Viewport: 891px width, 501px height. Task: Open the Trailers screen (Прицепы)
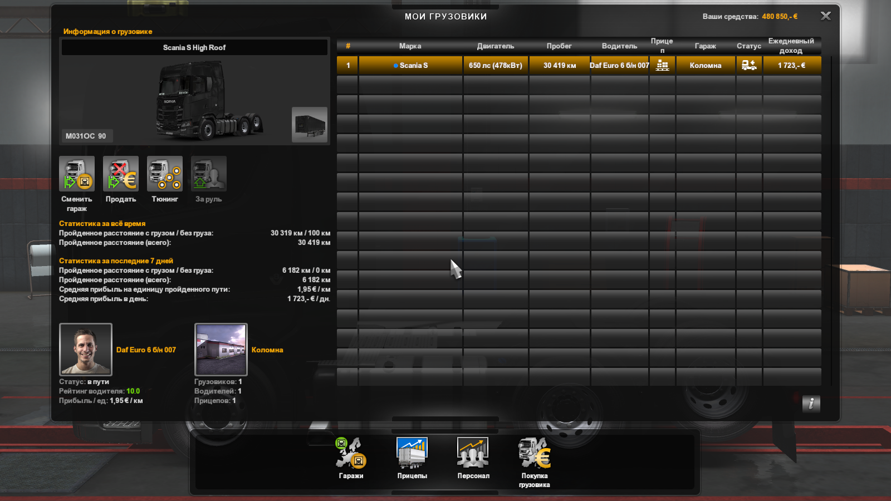pos(412,453)
